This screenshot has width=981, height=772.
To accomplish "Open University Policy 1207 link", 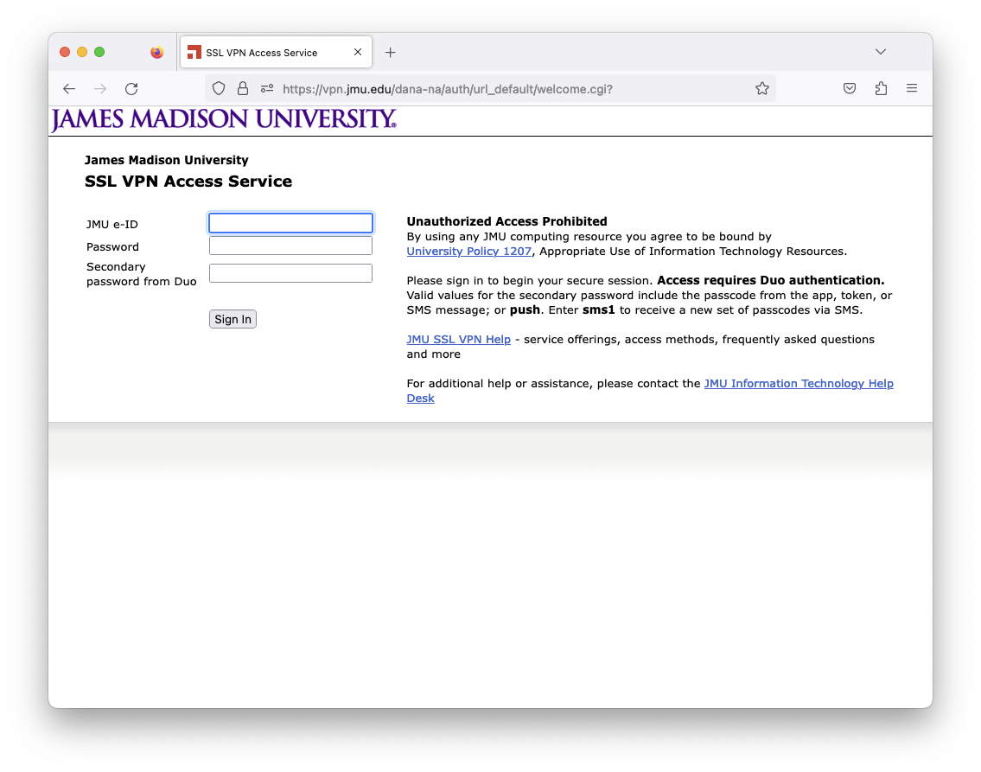I will [x=468, y=252].
